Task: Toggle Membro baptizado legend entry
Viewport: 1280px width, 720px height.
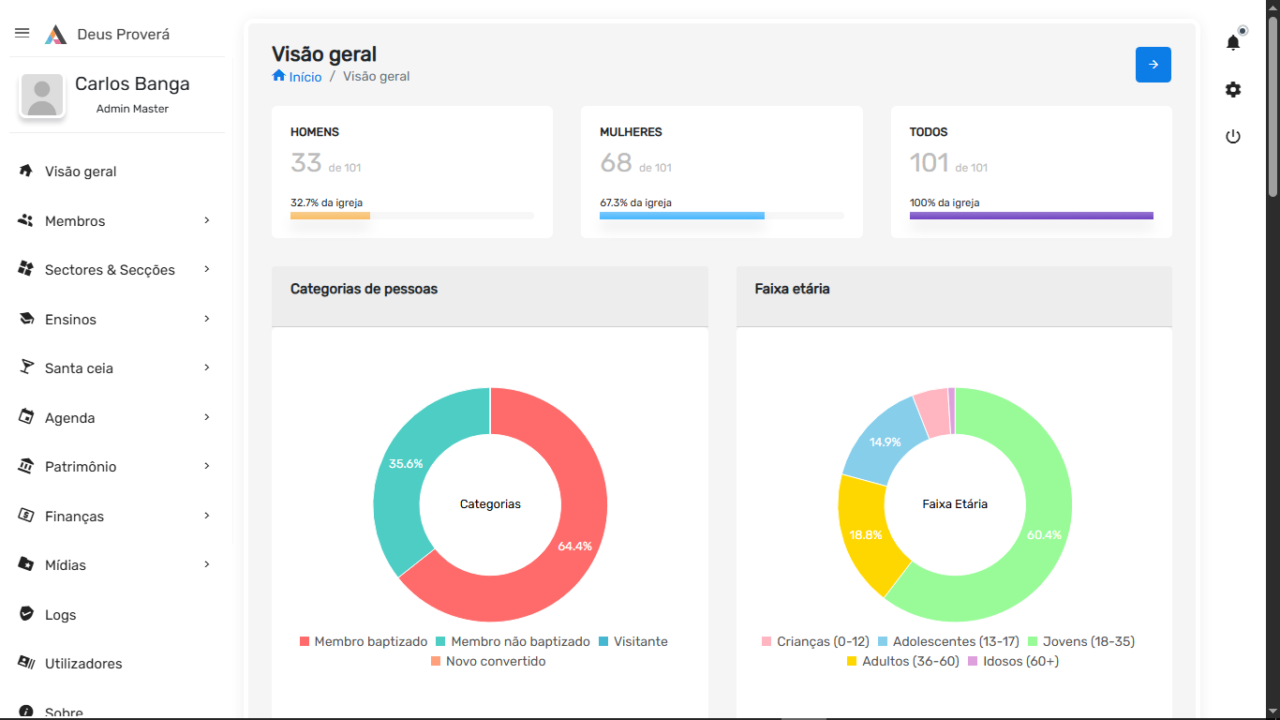Action: point(364,641)
